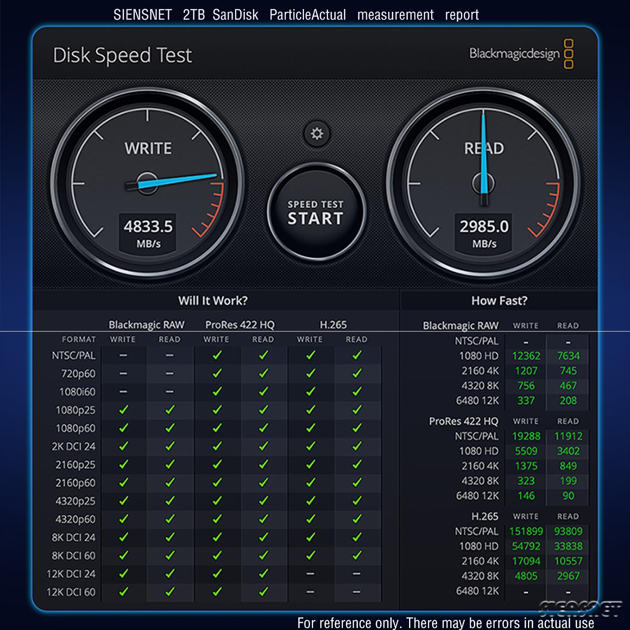The image size is (630, 630).
Task: Click the 151899 H.265 NTSC/PAL write value
Action: pyautogui.click(x=526, y=532)
